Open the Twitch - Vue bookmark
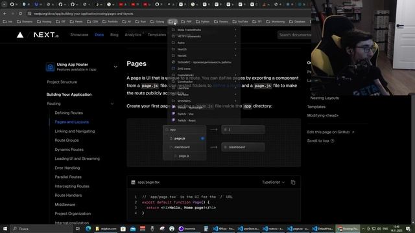The width and height of the screenshot is (415, 233). point(204,114)
